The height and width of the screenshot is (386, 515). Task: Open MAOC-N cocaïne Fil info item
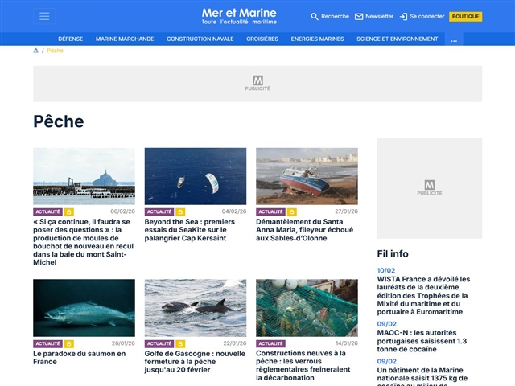[422, 341]
